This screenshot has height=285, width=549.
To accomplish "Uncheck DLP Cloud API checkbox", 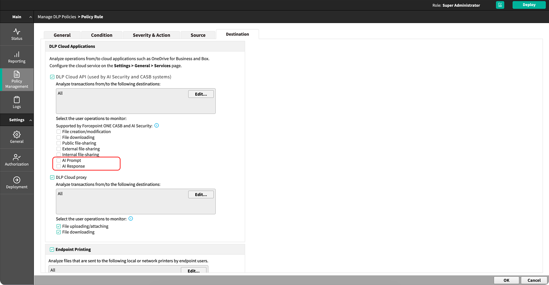I will pos(52,77).
